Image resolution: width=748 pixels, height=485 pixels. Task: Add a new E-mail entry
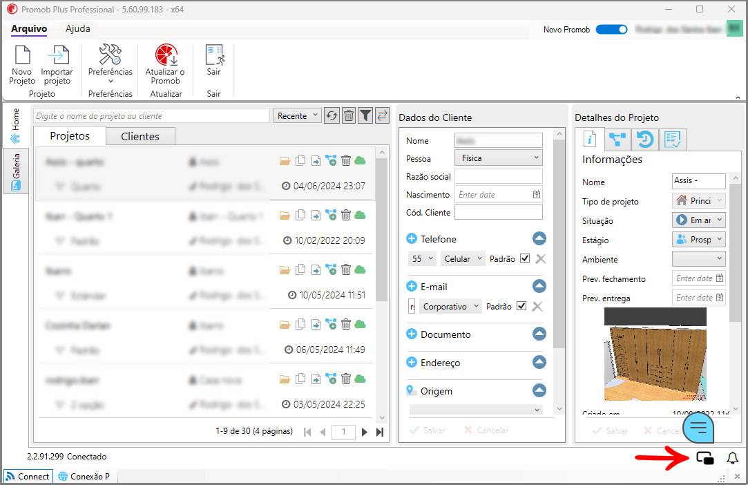[412, 286]
